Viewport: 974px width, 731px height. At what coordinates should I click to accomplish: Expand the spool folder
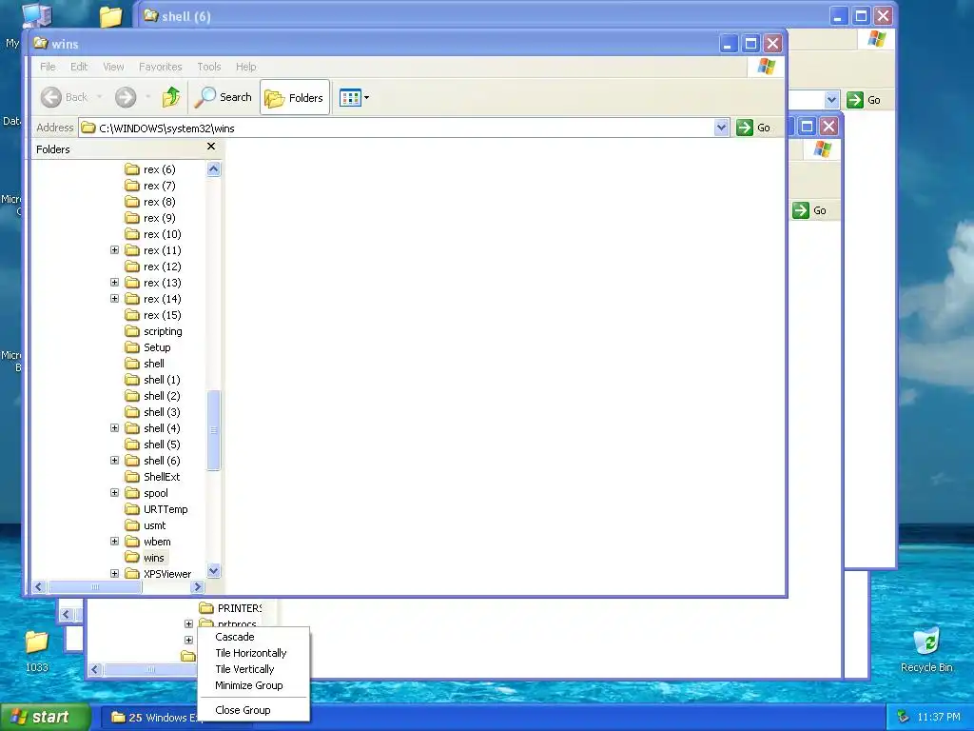pos(114,492)
